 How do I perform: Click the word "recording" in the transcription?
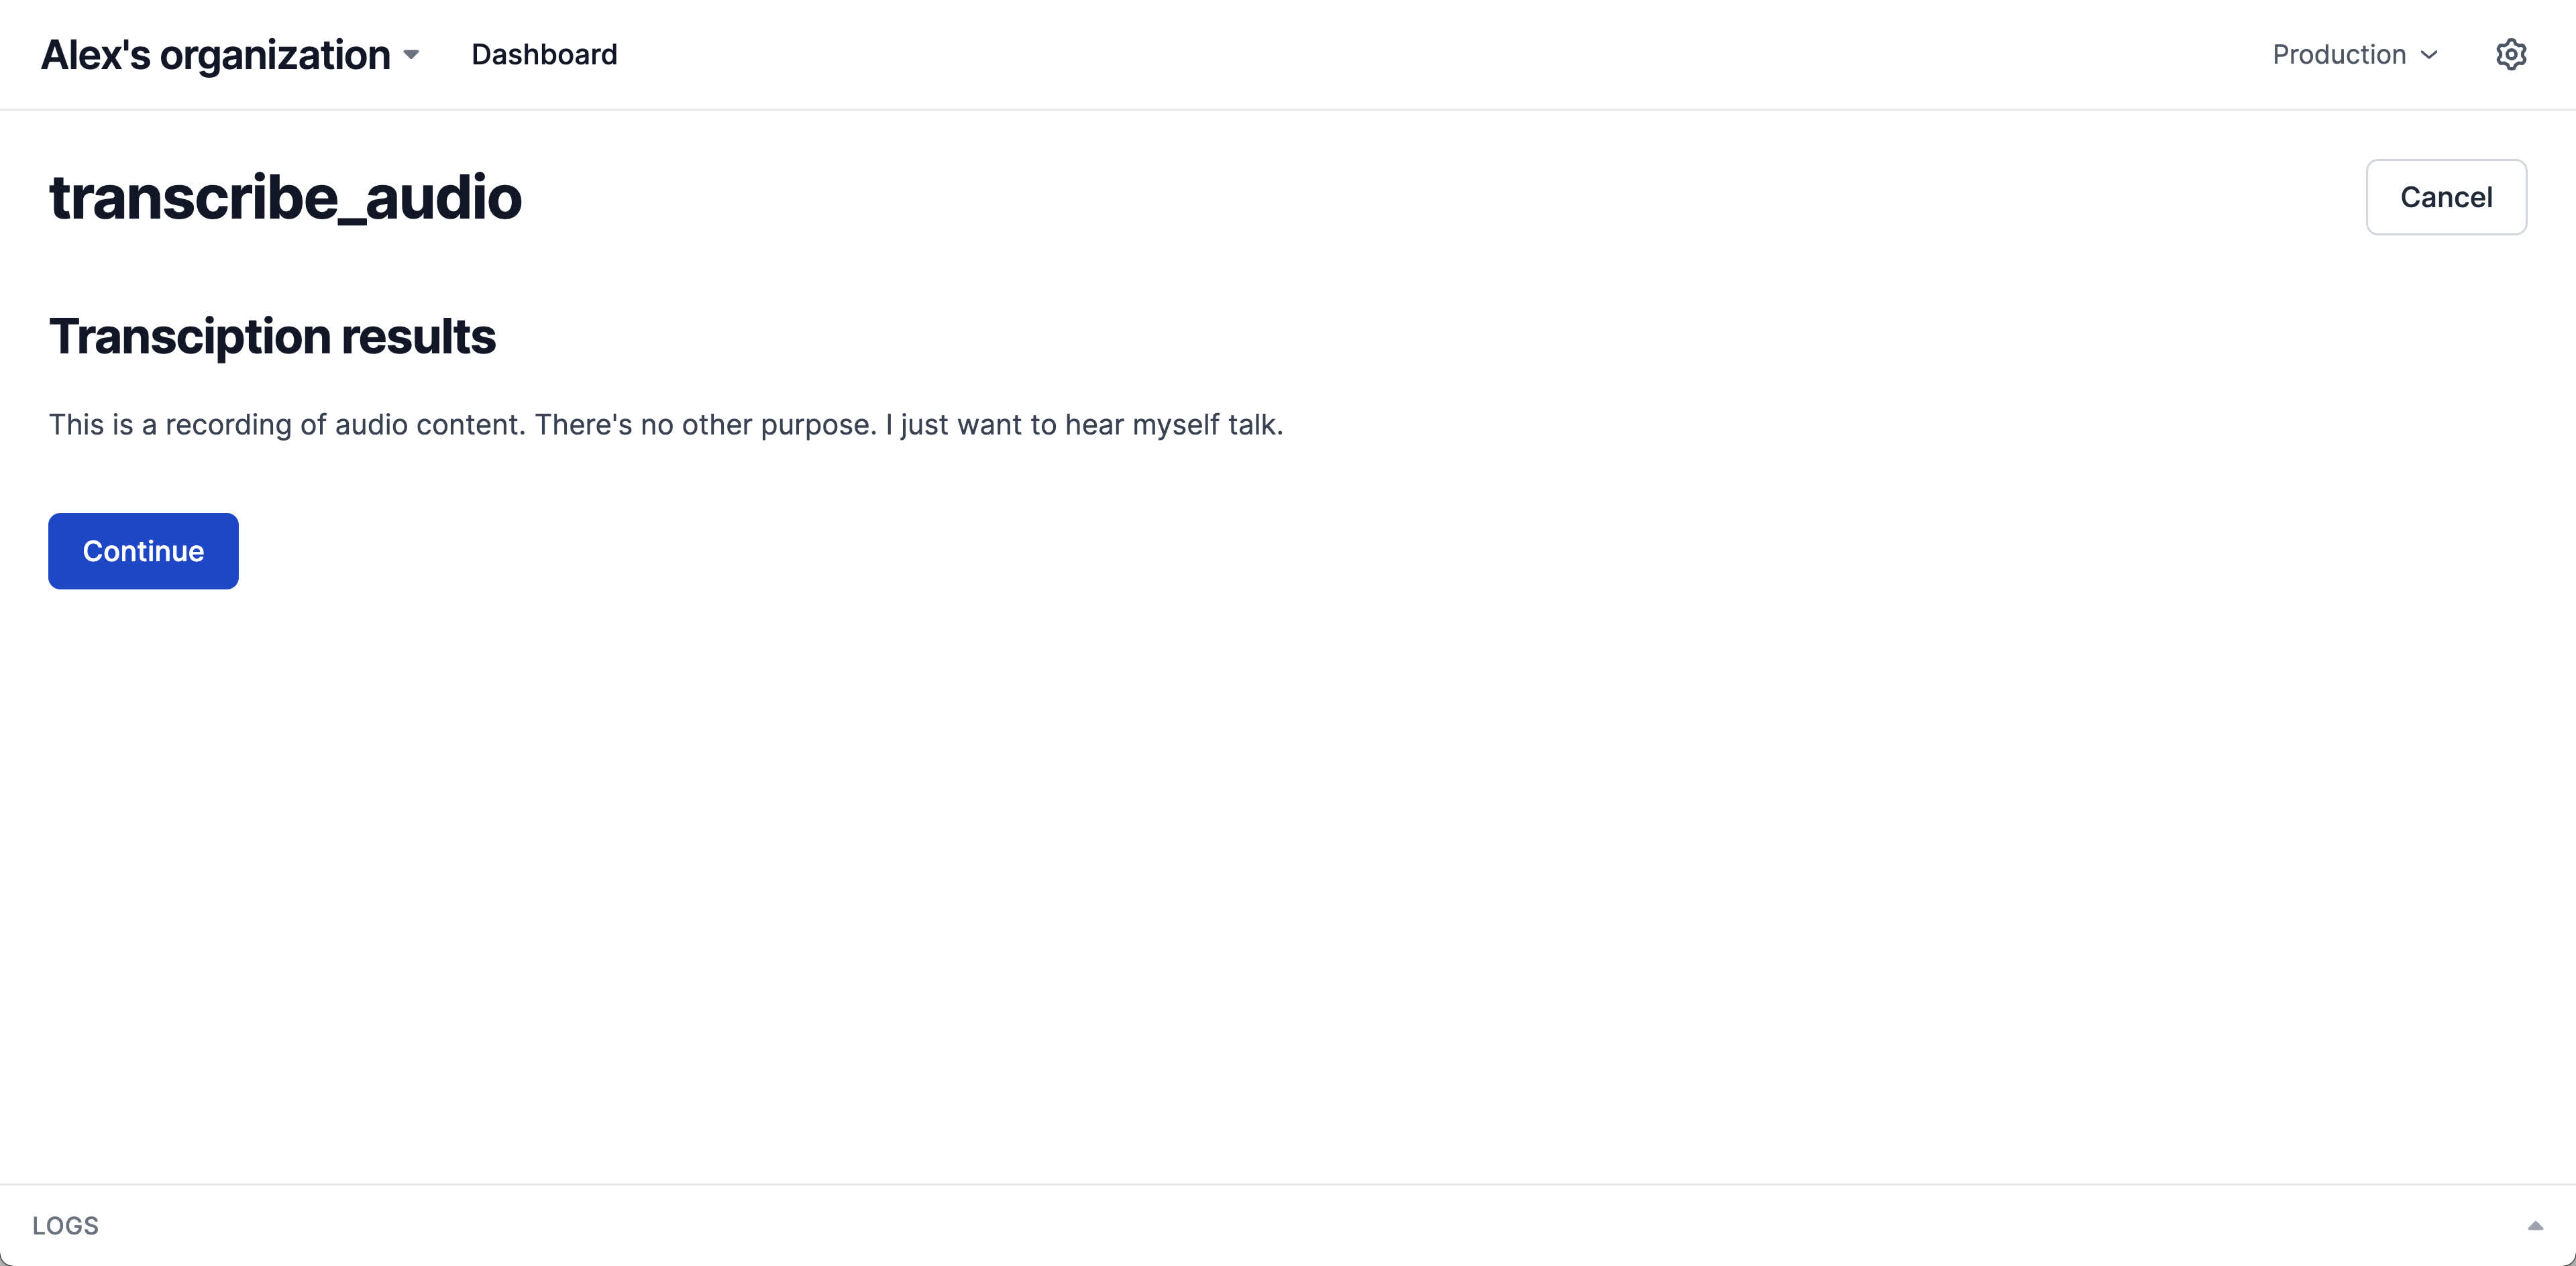[x=228, y=424]
